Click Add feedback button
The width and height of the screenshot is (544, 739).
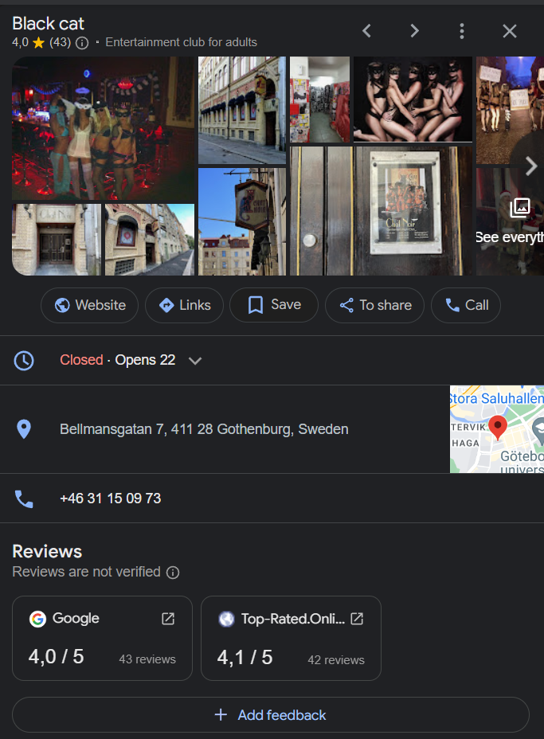[271, 715]
